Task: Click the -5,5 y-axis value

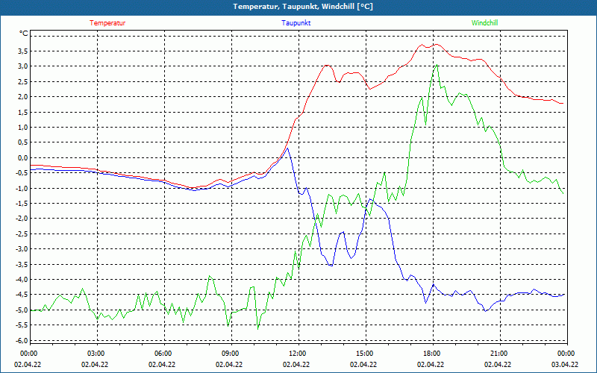Action: 22,325
